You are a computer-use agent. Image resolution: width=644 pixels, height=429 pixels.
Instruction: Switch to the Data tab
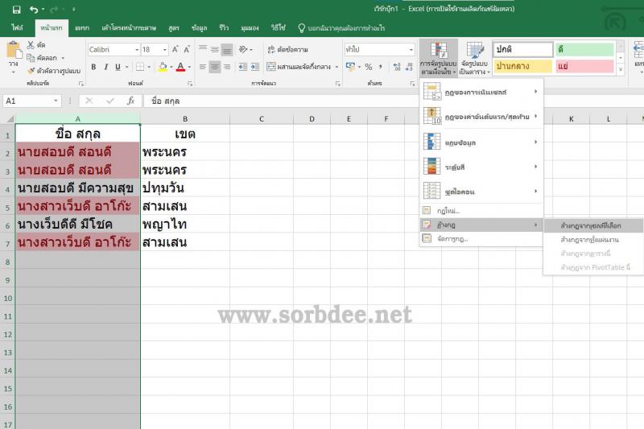199,28
